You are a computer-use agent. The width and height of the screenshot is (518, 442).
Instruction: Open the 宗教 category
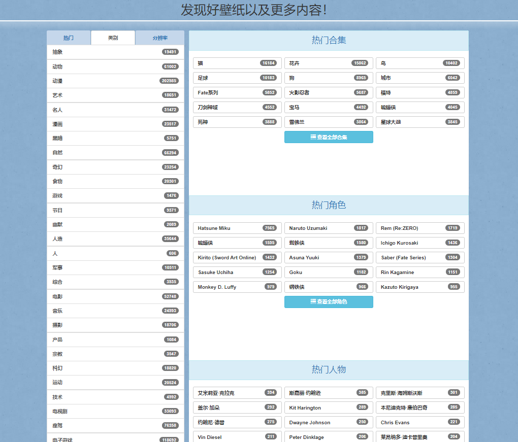tap(115, 354)
